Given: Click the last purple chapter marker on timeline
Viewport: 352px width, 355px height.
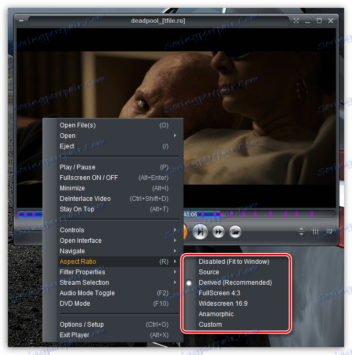Looking at the screenshot, I should tap(312, 214).
